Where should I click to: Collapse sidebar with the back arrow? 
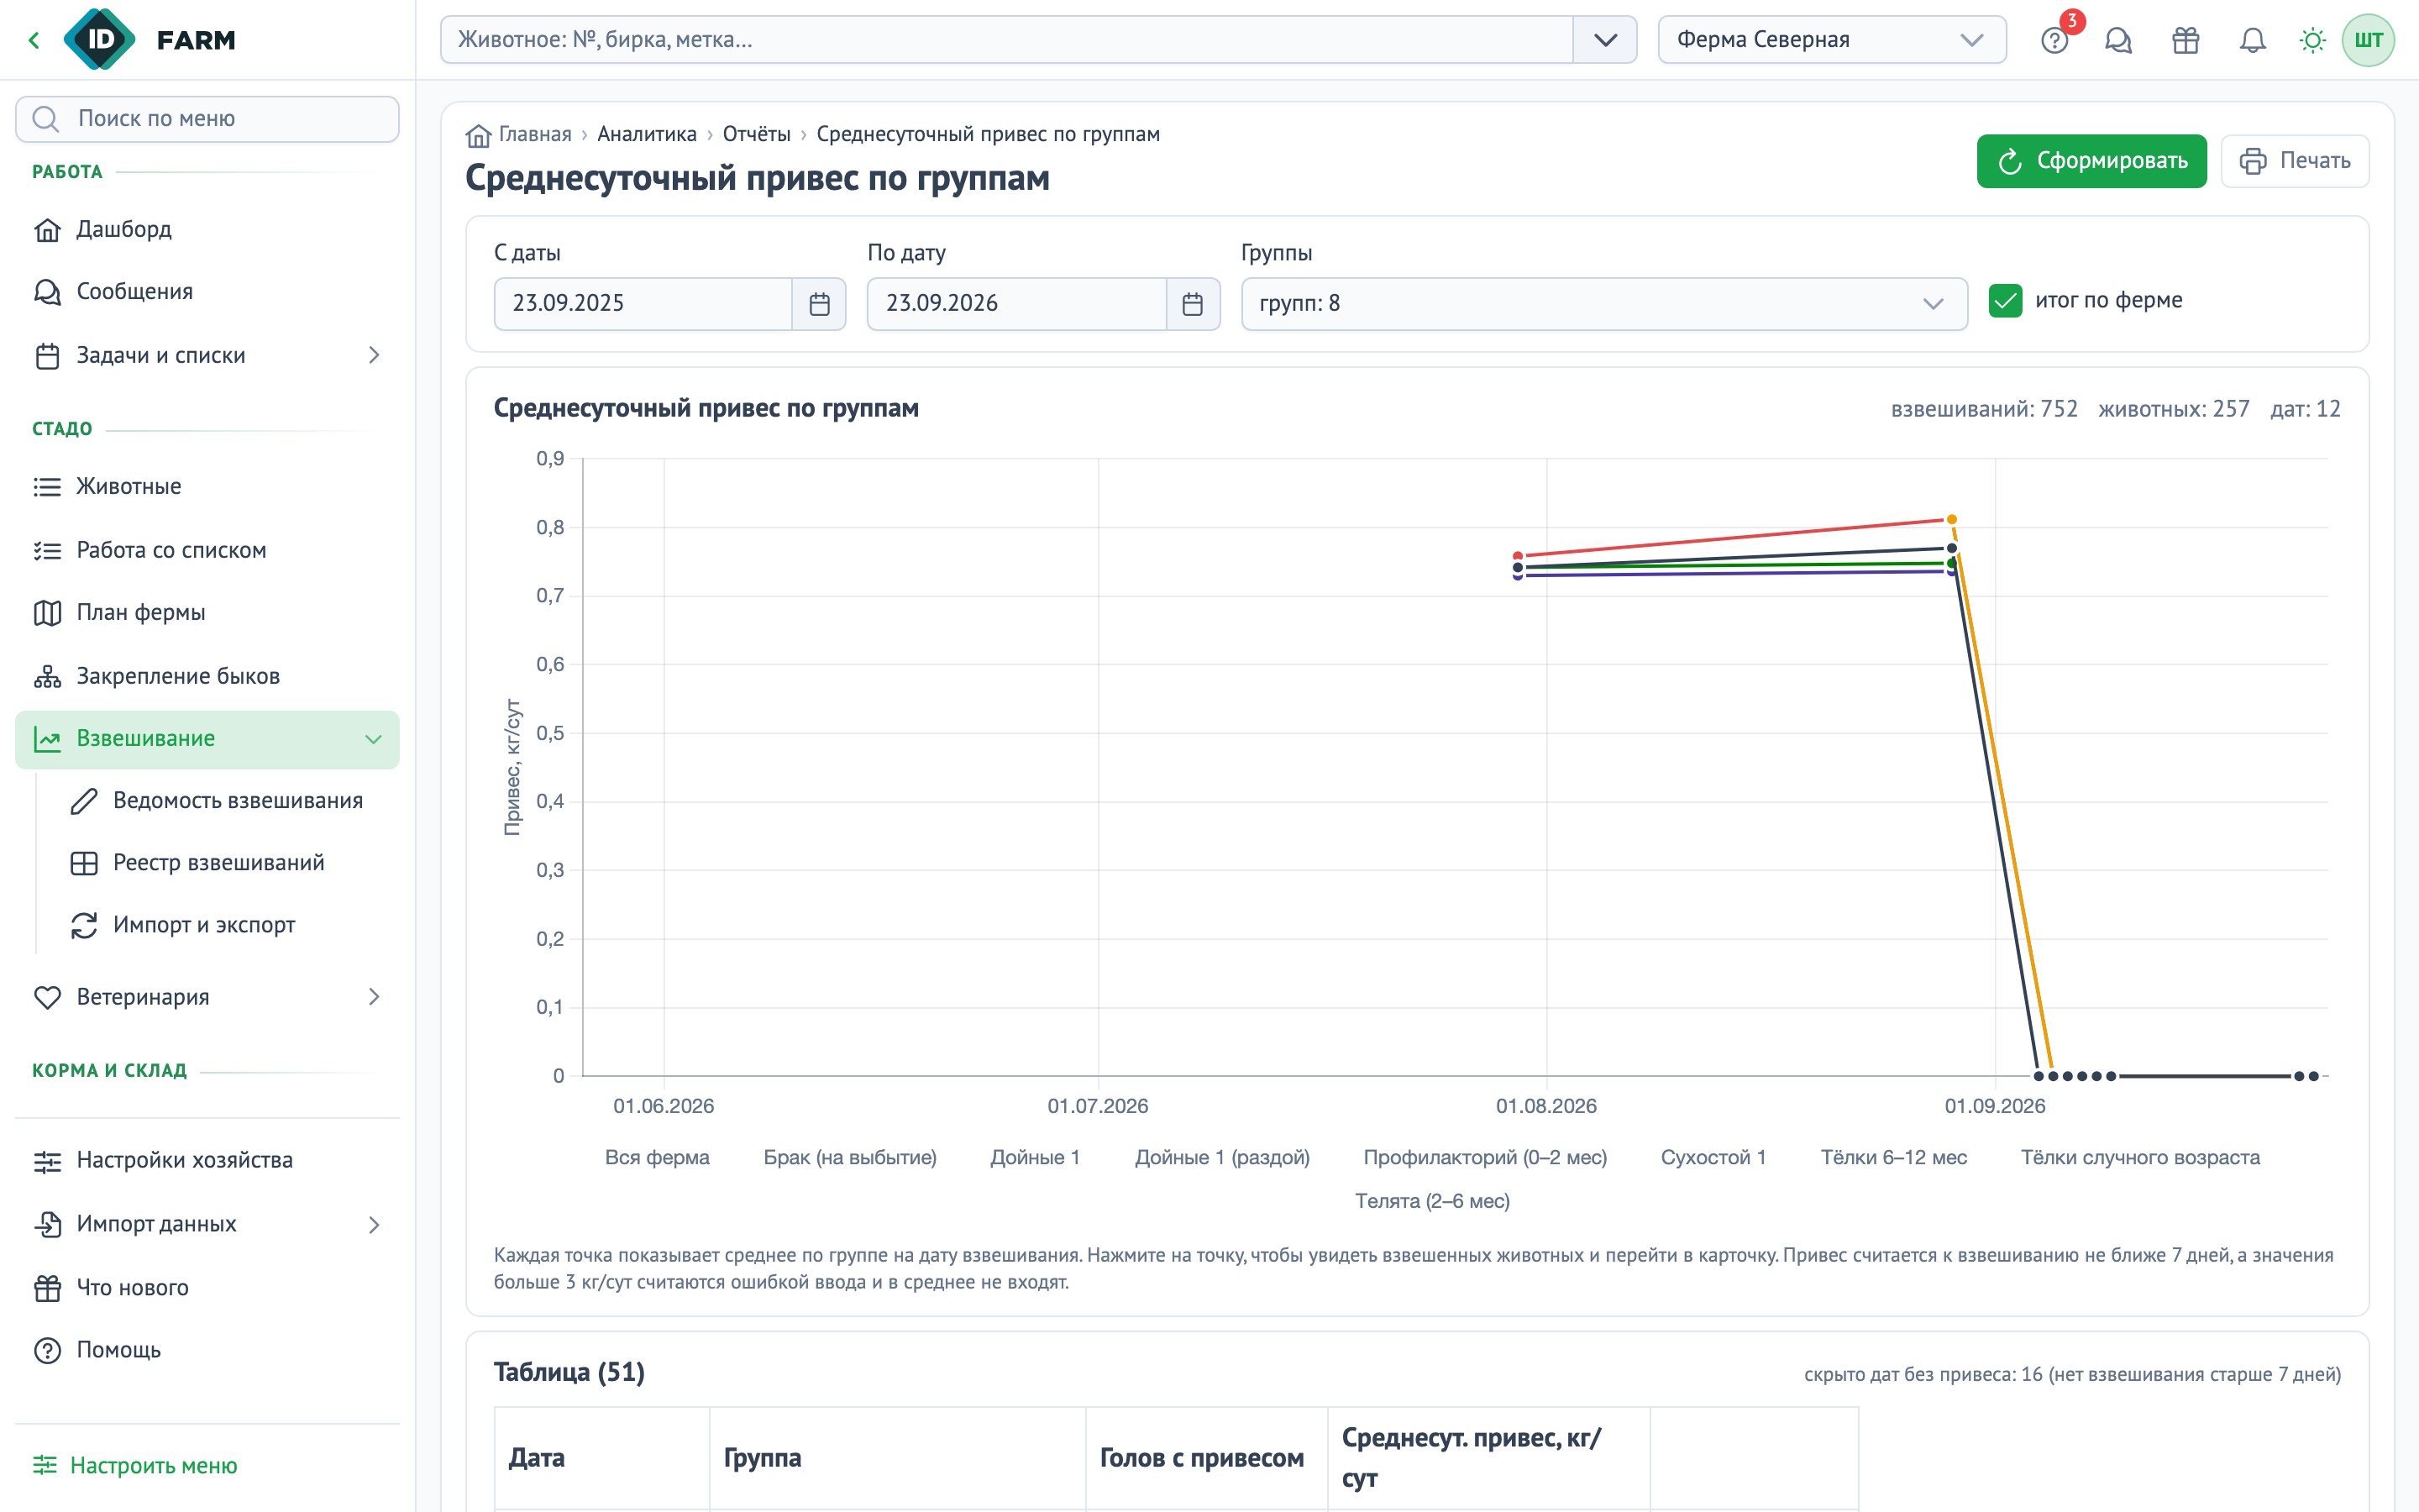click(x=35, y=40)
